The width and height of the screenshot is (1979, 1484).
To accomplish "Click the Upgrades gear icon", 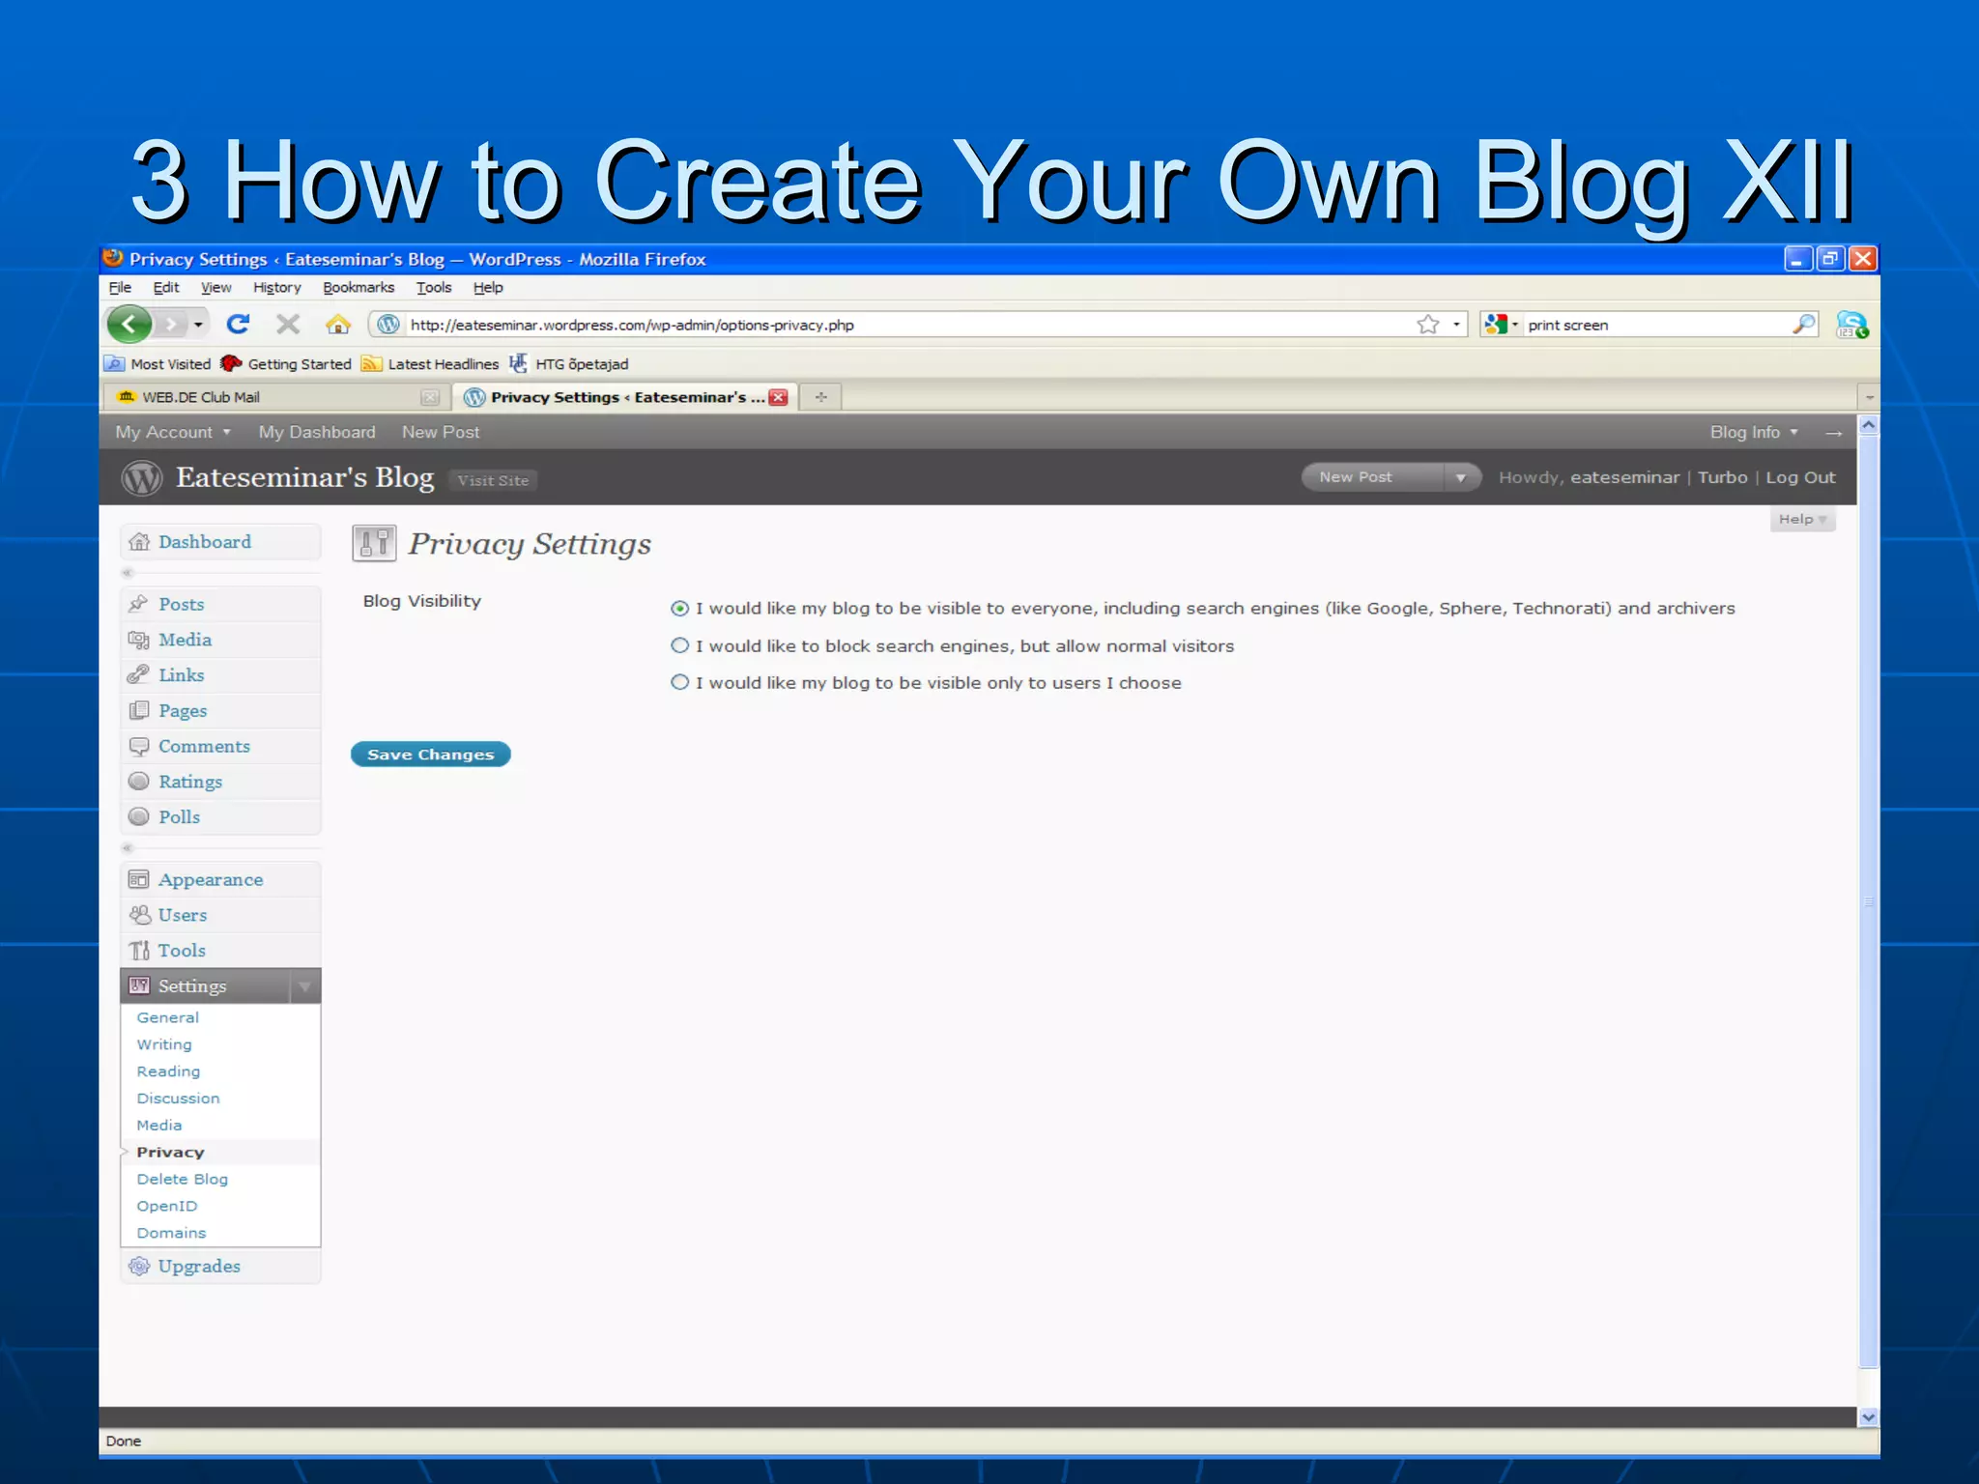I will (x=139, y=1266).
